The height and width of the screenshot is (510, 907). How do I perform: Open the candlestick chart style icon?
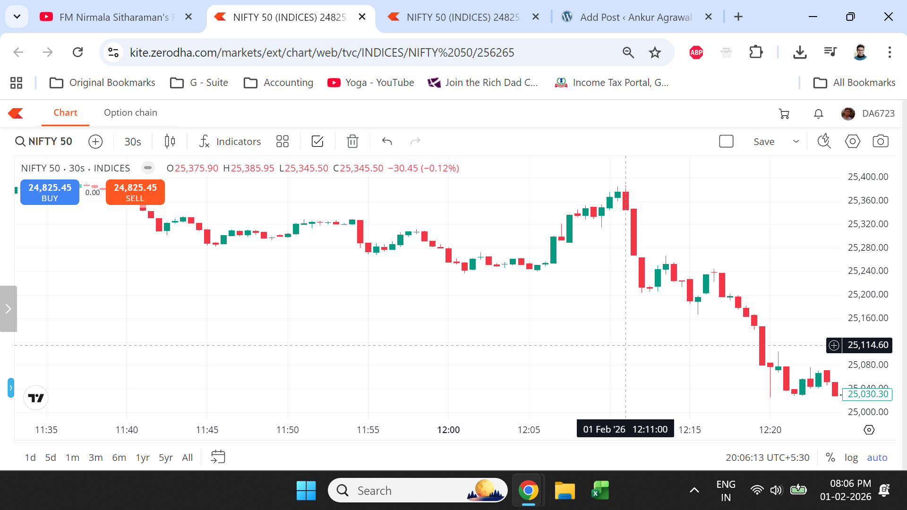(170, 141)
